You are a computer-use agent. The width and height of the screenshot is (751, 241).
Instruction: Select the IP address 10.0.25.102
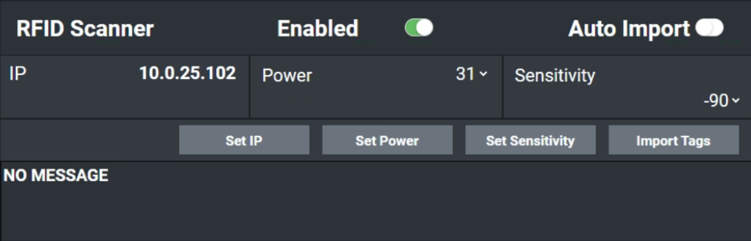tap(187, 73)
